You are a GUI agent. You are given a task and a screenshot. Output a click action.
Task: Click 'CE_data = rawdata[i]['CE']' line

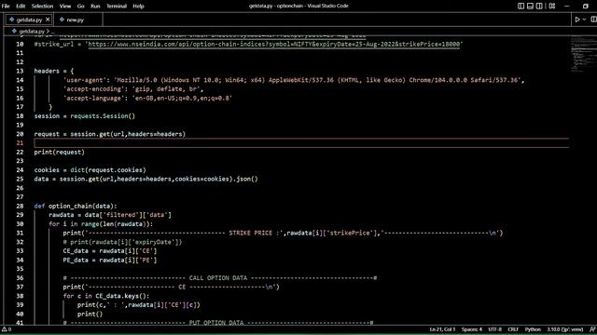coord(110,251)
